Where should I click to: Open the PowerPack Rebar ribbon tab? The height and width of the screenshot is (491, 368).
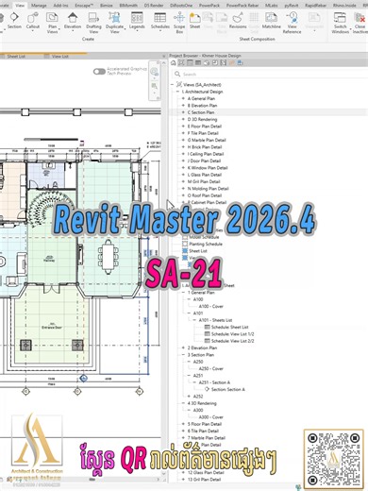click(243, 6)
